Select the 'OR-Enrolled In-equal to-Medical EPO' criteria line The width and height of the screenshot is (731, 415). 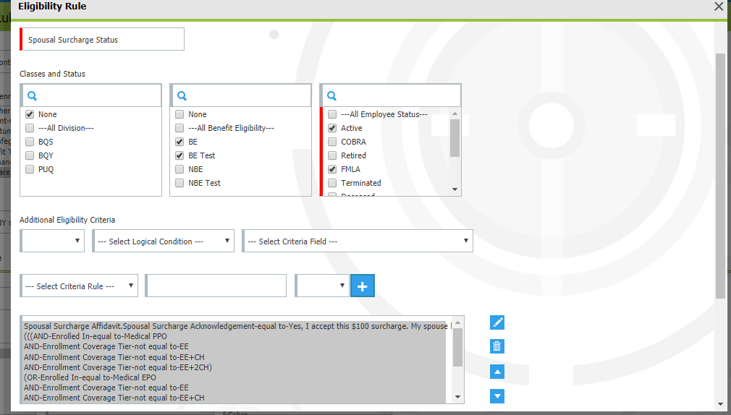pos(90,377)
